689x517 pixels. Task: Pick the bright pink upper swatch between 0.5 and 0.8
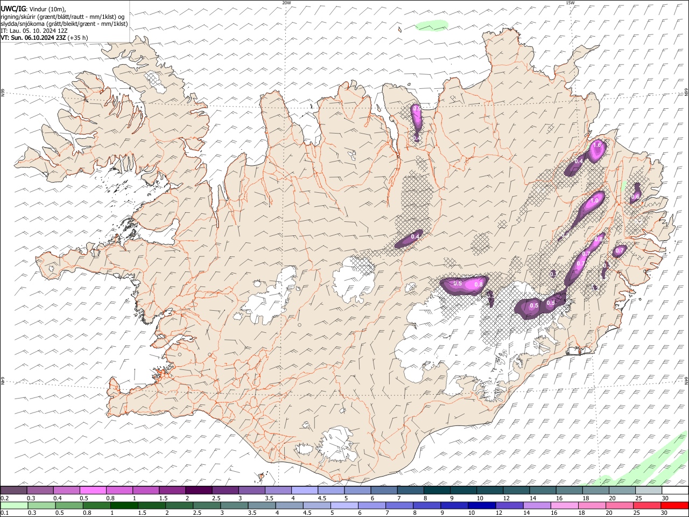point(93,490)
